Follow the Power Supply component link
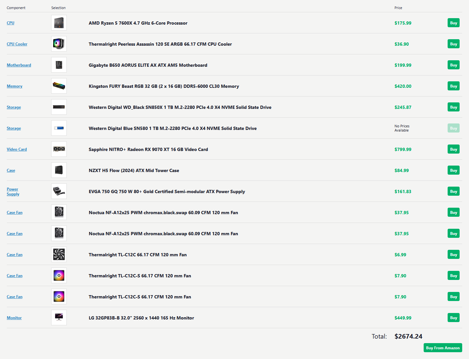 (x=13, y=191)
